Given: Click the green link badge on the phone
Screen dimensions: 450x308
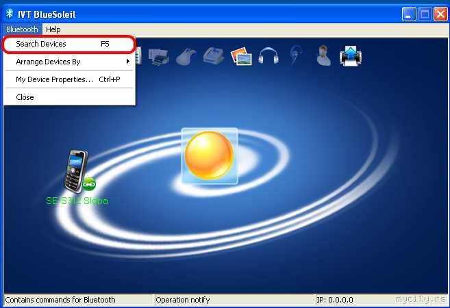Looking at the screenshot, I should [89, 184].
